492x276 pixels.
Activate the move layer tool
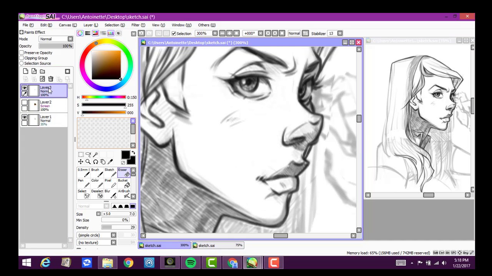pyautogui.click(x=81, y=162)
